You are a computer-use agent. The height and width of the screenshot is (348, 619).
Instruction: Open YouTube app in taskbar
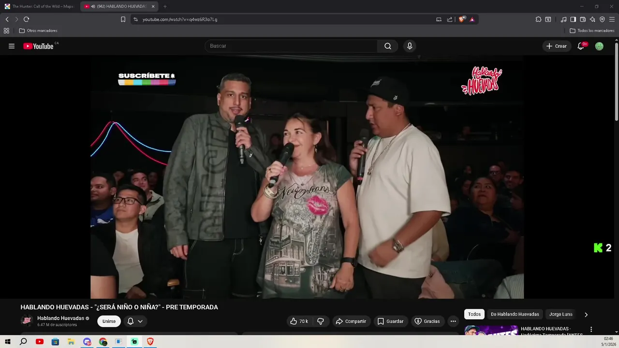[x=40, y=342]
